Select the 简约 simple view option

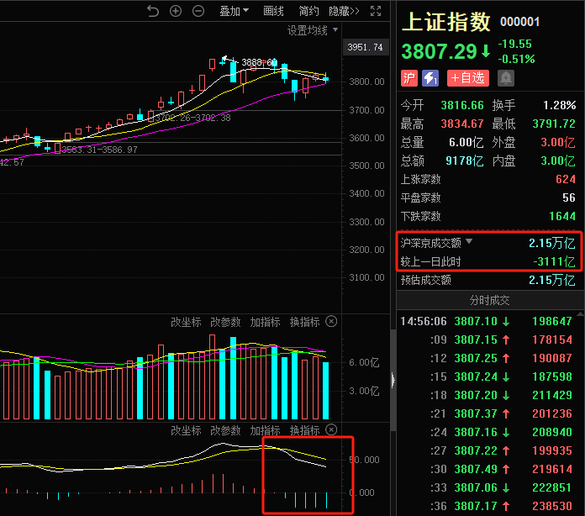308,11
